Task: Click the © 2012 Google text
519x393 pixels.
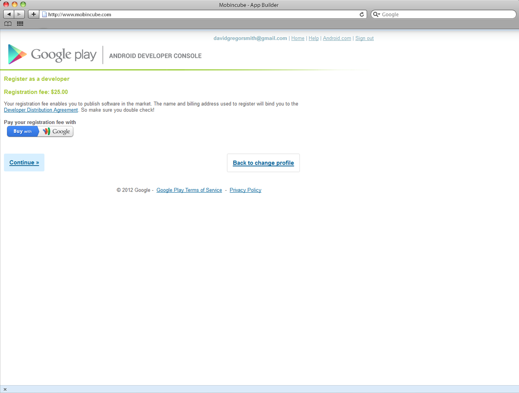Action: (133, 190)
